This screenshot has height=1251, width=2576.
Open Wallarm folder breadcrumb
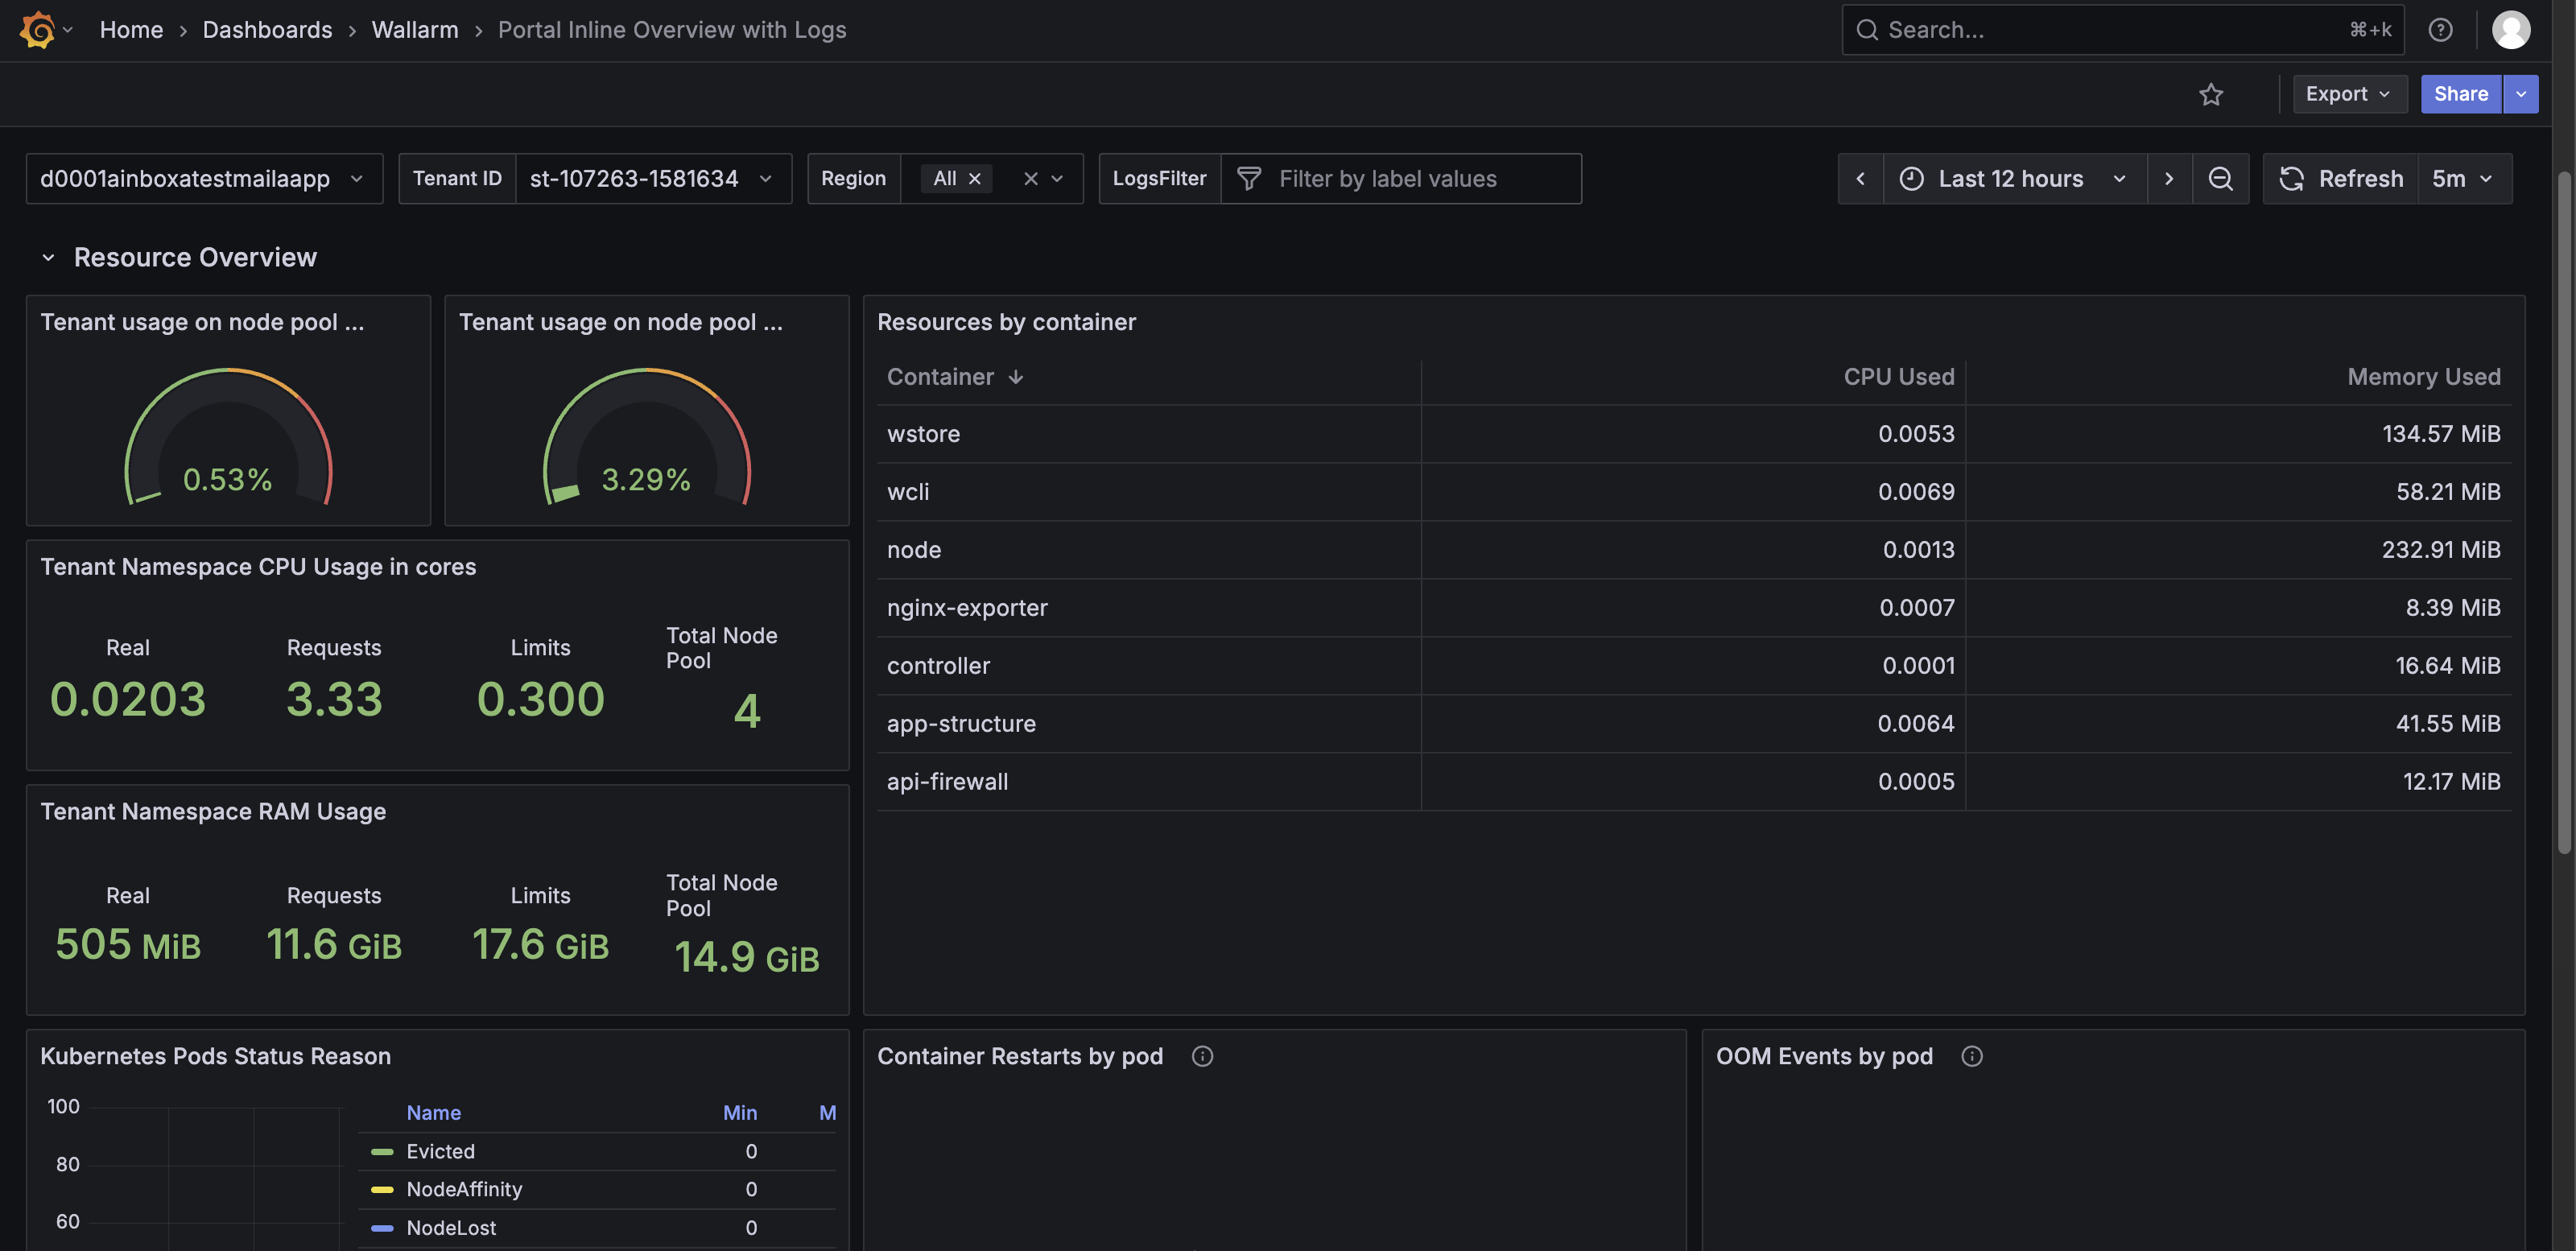point(415,30)
